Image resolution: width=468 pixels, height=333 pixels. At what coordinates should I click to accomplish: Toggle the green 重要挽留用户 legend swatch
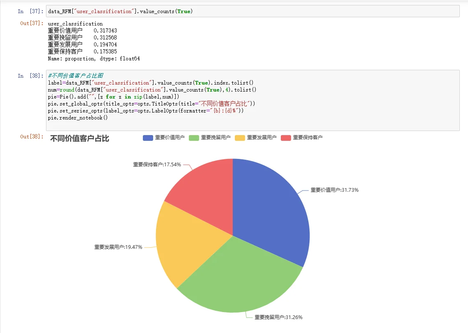coord(194,138)
